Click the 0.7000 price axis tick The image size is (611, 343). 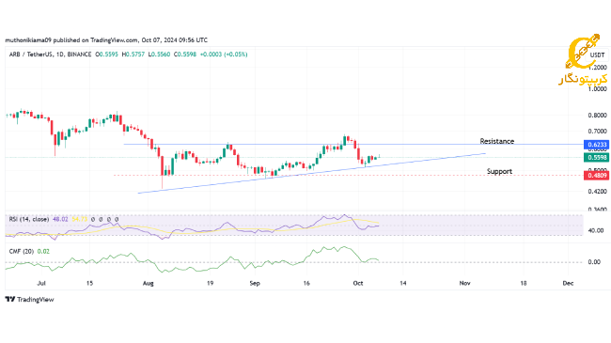597,132
